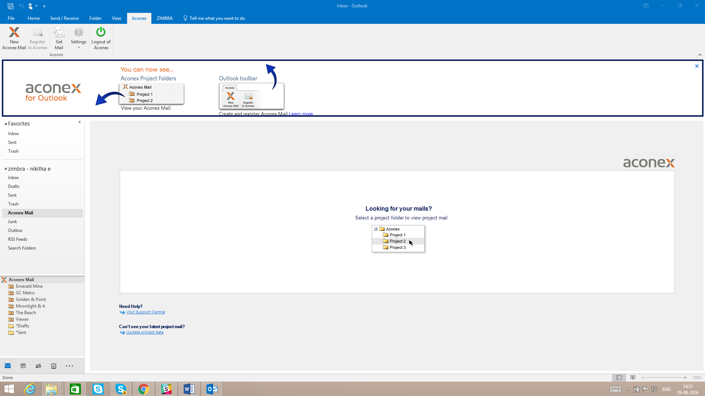
Task: Open Ribbon Display Options button
Action: coord(646,6)
